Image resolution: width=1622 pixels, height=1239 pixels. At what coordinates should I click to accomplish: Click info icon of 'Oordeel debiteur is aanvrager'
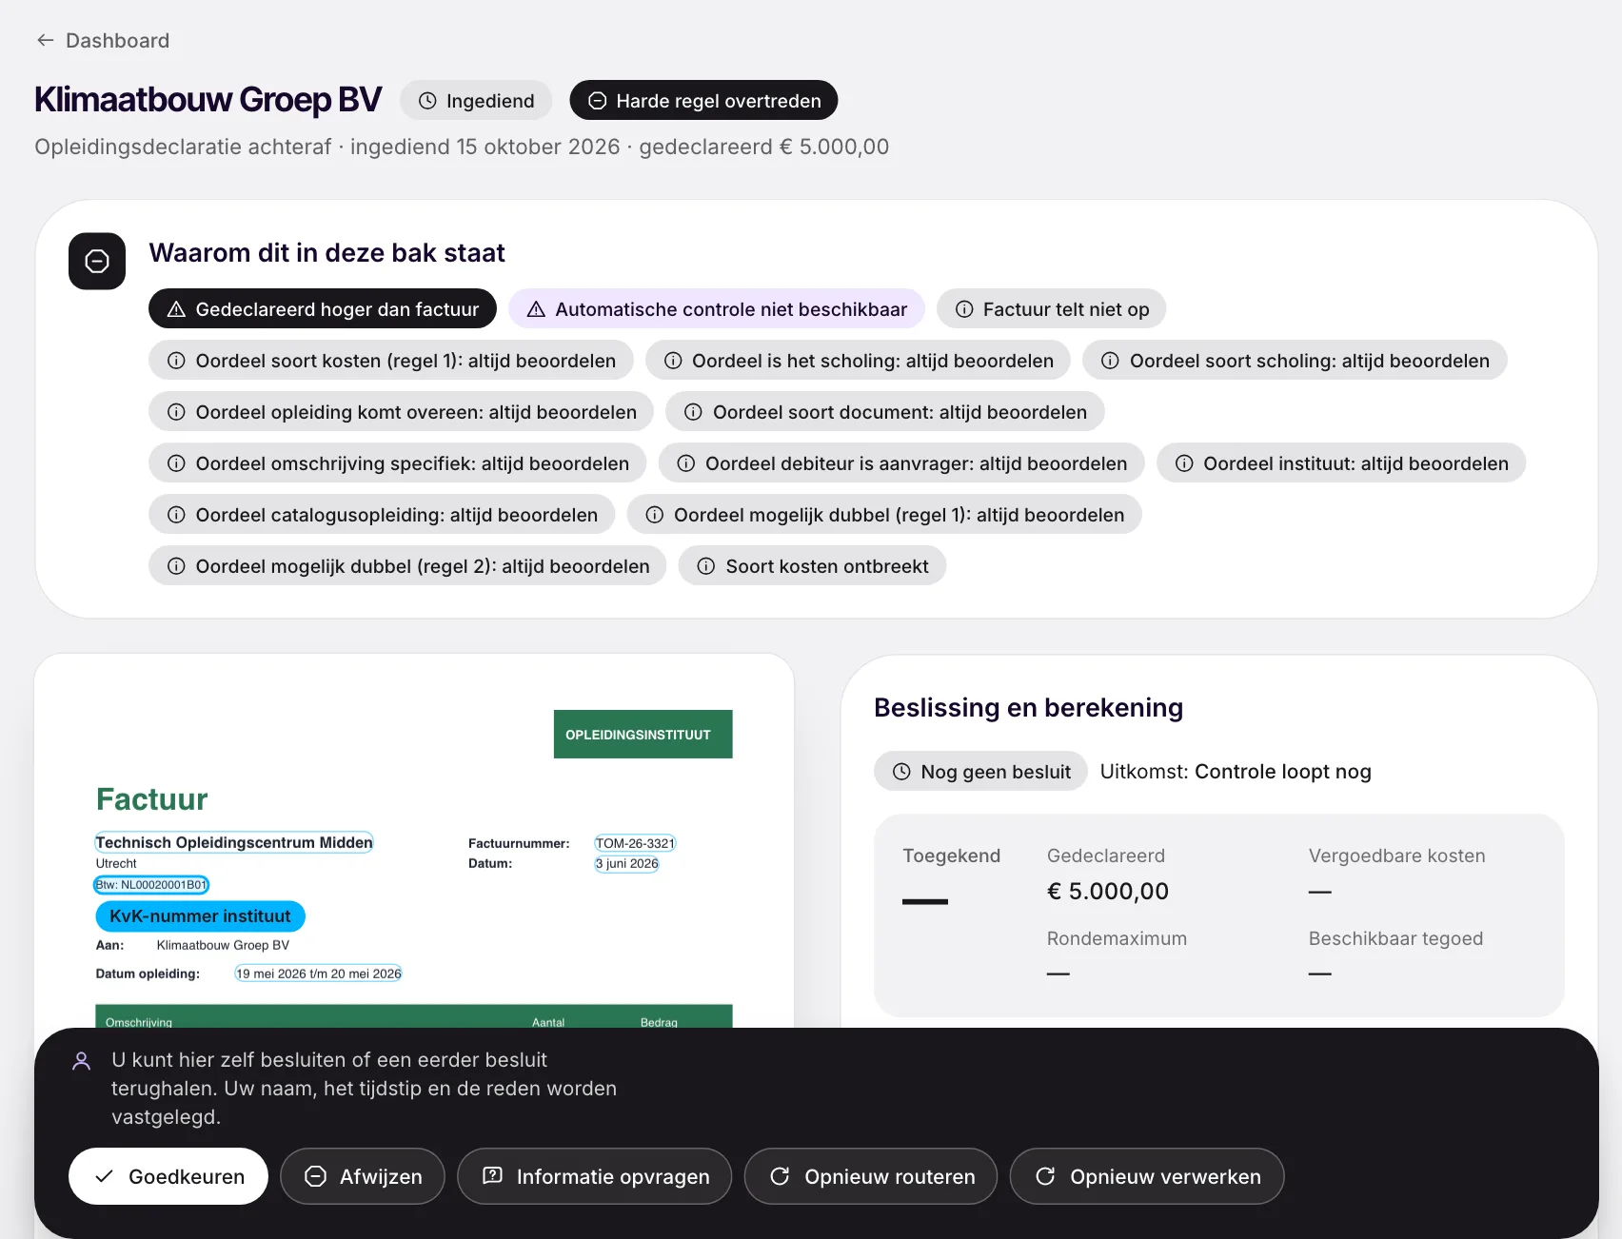tap(685, 463)
